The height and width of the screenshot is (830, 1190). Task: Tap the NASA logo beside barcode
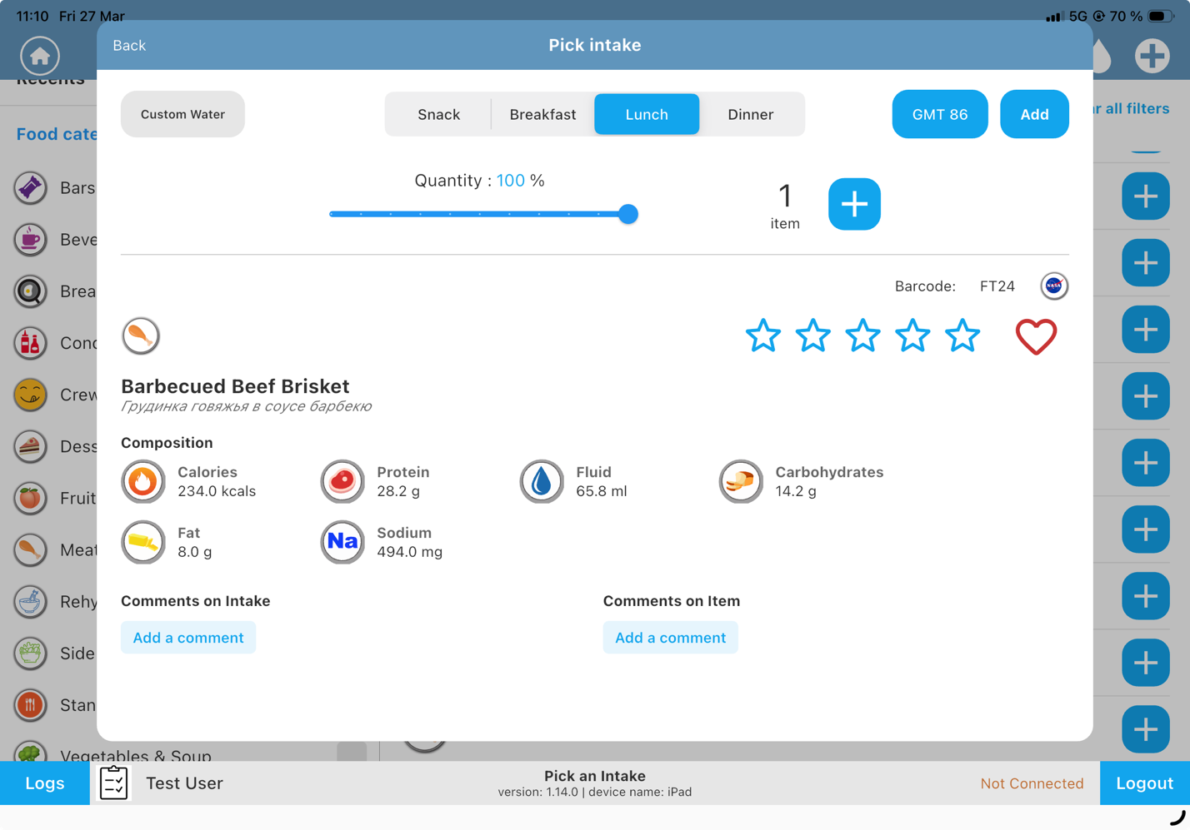coord(1054,286)
